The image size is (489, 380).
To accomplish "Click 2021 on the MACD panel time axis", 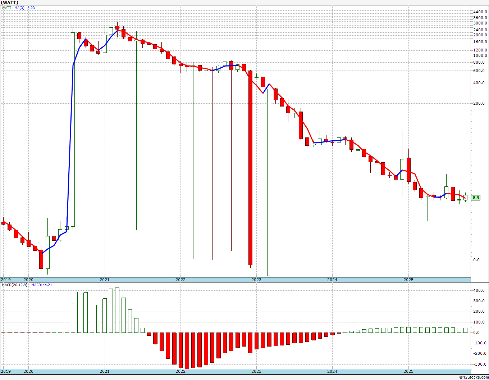I will (x=105, y=371).
